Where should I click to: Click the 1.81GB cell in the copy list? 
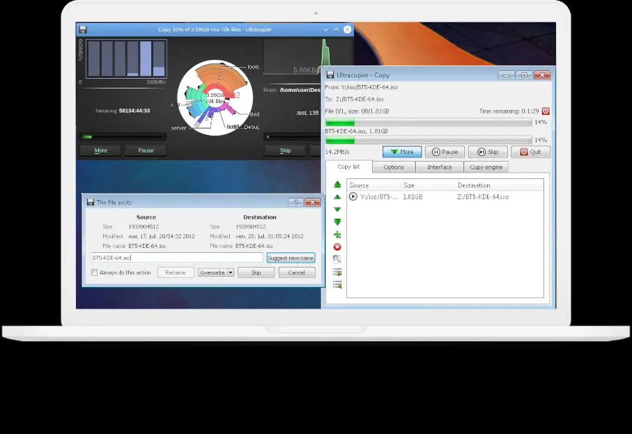tap(413, 197)
